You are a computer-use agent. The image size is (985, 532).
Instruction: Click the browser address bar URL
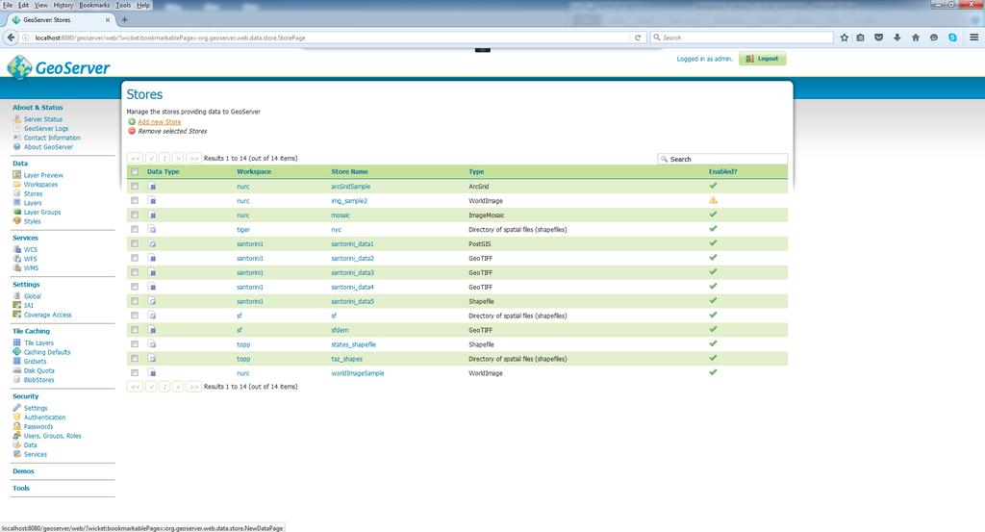pos(169,38)
